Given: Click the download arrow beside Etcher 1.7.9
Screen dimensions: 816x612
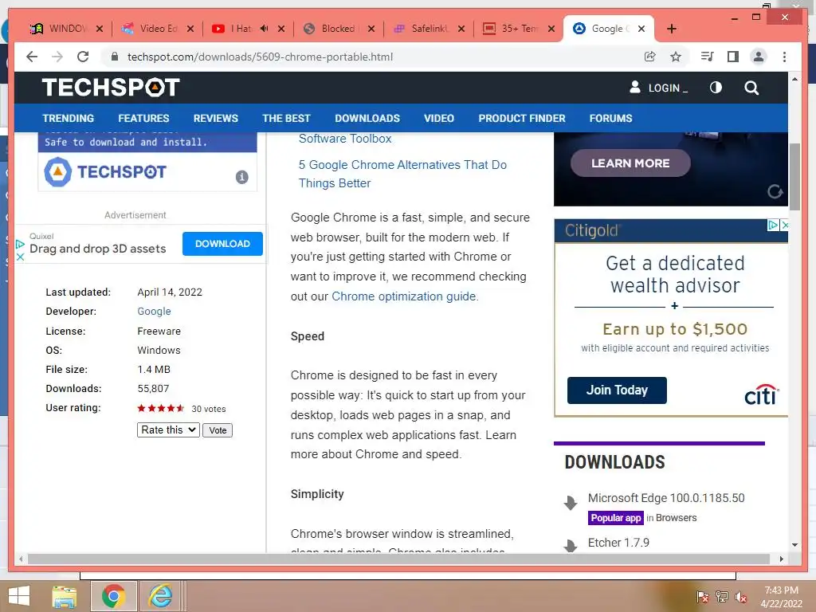Looking at the screenshot, I should pos(571,545).
